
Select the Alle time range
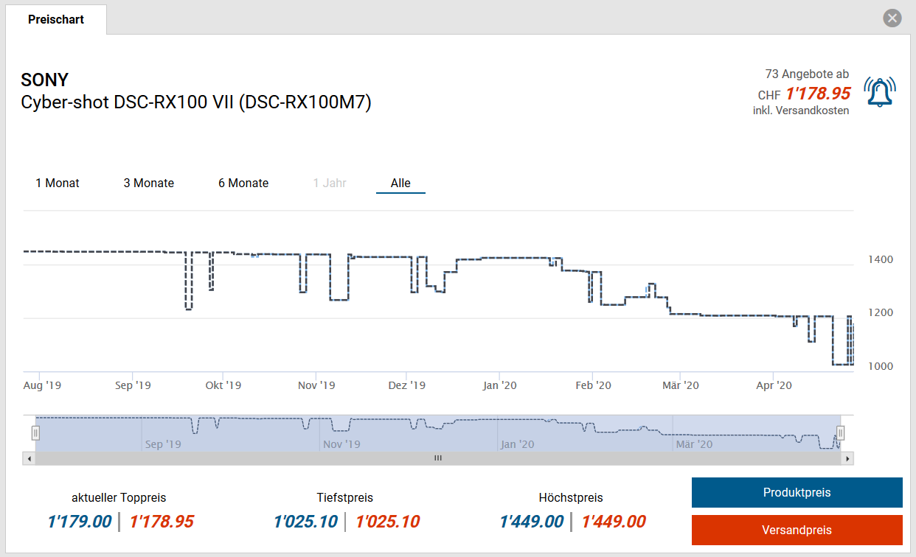pos(400,183)
